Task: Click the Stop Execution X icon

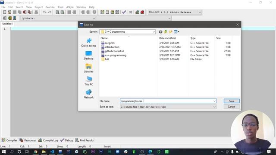Action: [x=130, y=12]
